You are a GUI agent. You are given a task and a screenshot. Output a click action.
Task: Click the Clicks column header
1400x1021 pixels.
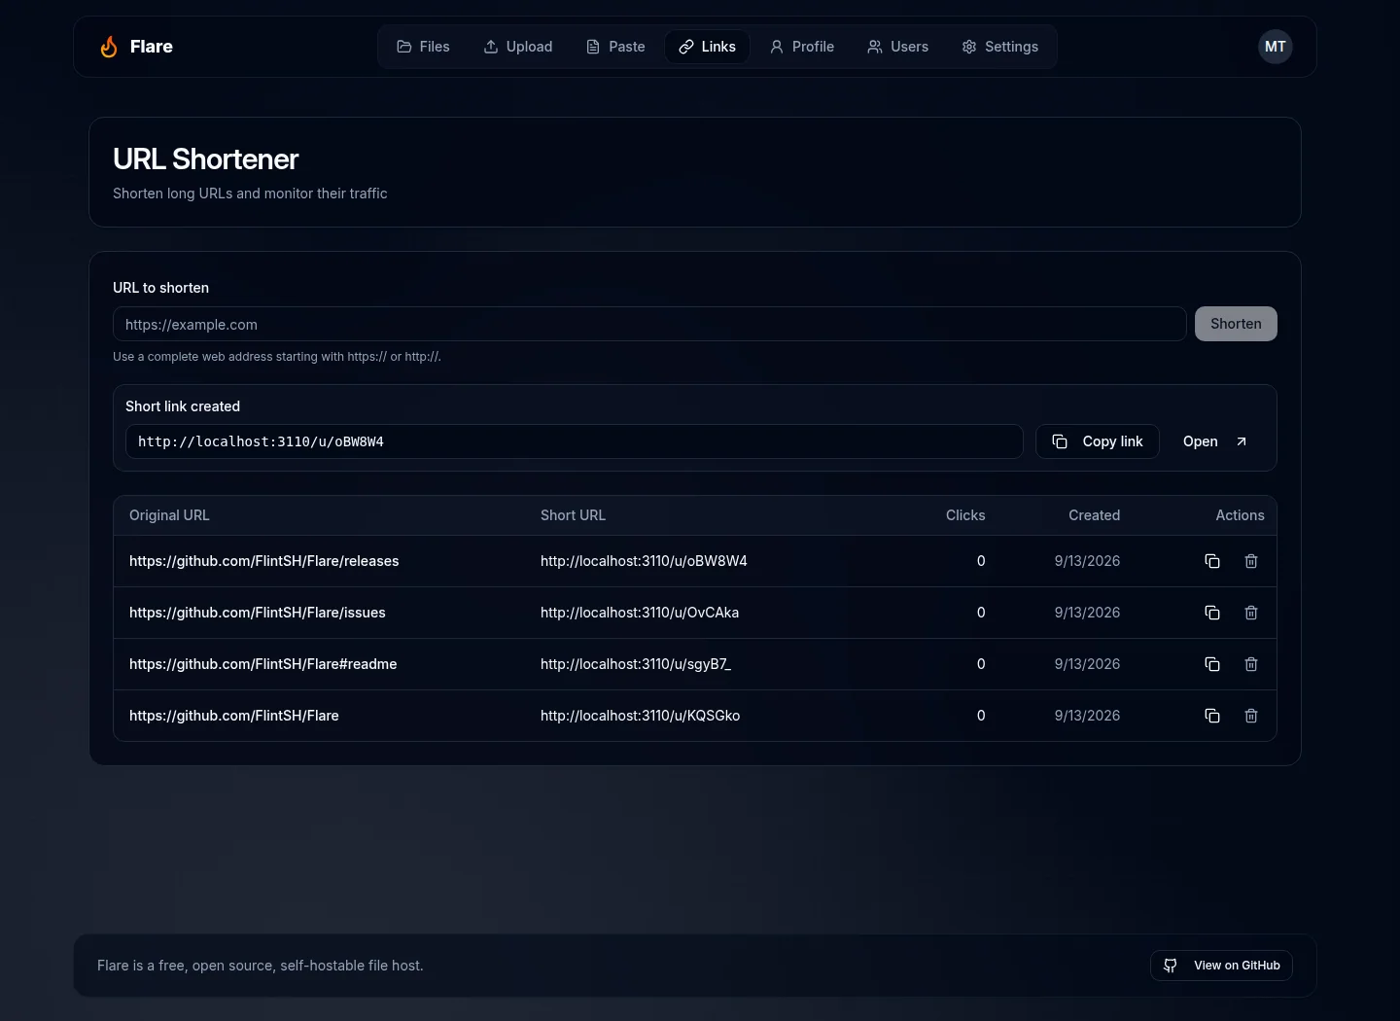tap(965, 515)
